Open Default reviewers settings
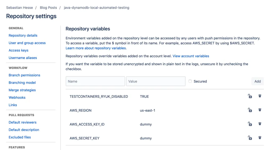Image resolution: width=272 pixels, height=150 pixels. click(23, 122)
